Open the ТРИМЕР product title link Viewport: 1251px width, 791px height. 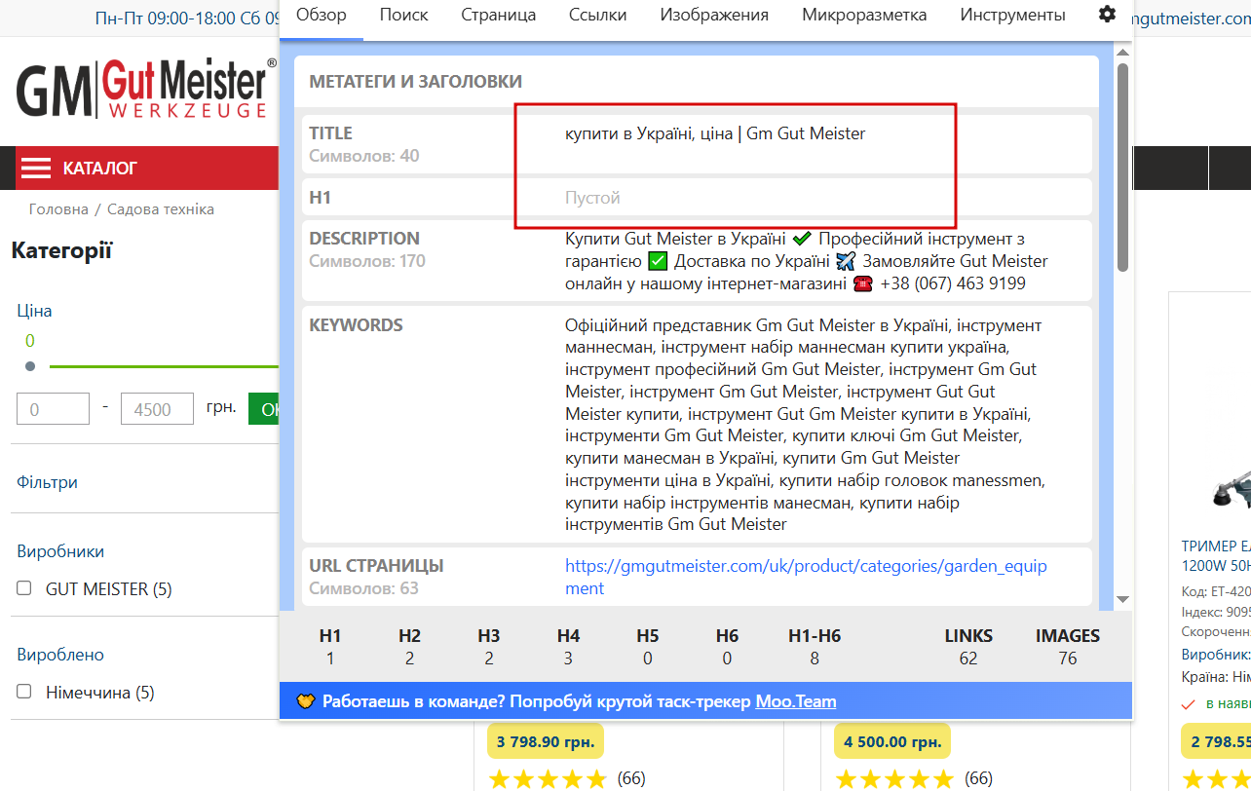(x=1216, y=555)
